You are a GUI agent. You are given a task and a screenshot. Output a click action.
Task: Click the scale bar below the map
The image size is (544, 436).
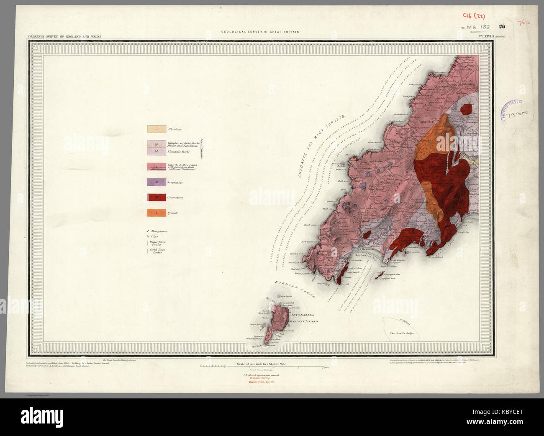(x=265, y=368)
